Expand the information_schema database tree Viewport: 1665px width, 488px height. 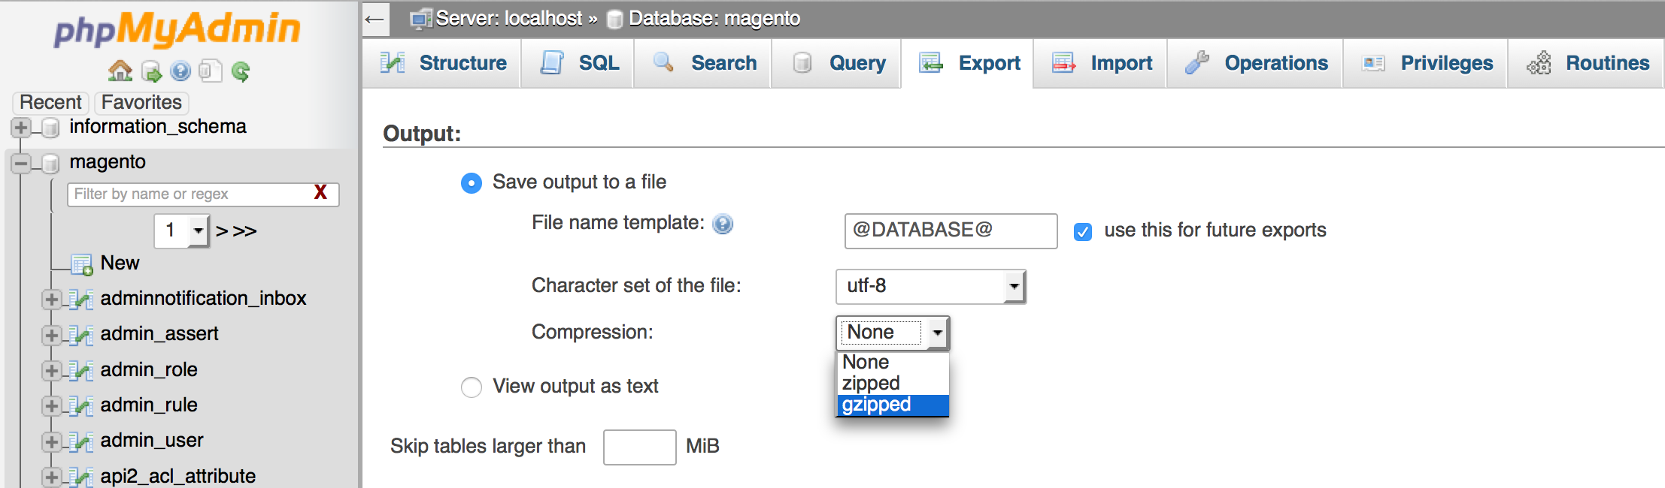point(21,128)
